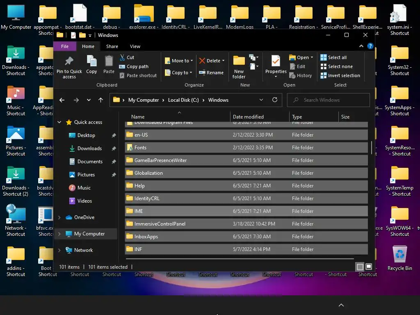
Task: Click Local Disk (C:) breadcrumb
Action: point(183,100)
